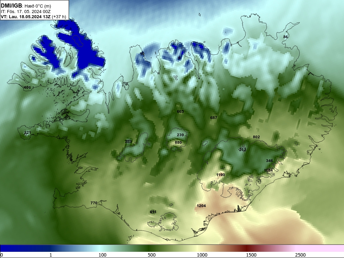Click the station value 1190 on the map
This screenshot has height=258, width=344.
click(x=221, y=175)
